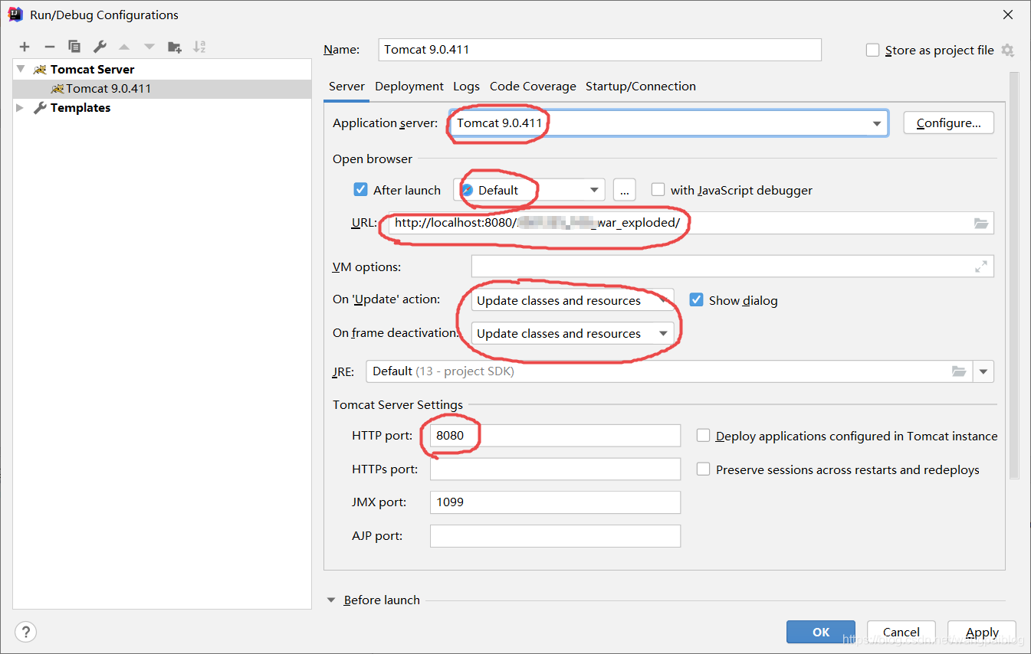Browse folder icon in JRE field
1031x654 pixels.
pyautogui.click(x=959, y=371)
